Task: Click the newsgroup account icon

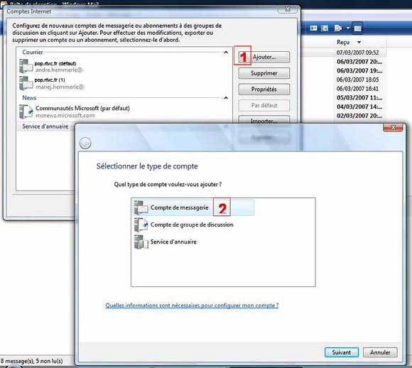Action: (141, 224)
